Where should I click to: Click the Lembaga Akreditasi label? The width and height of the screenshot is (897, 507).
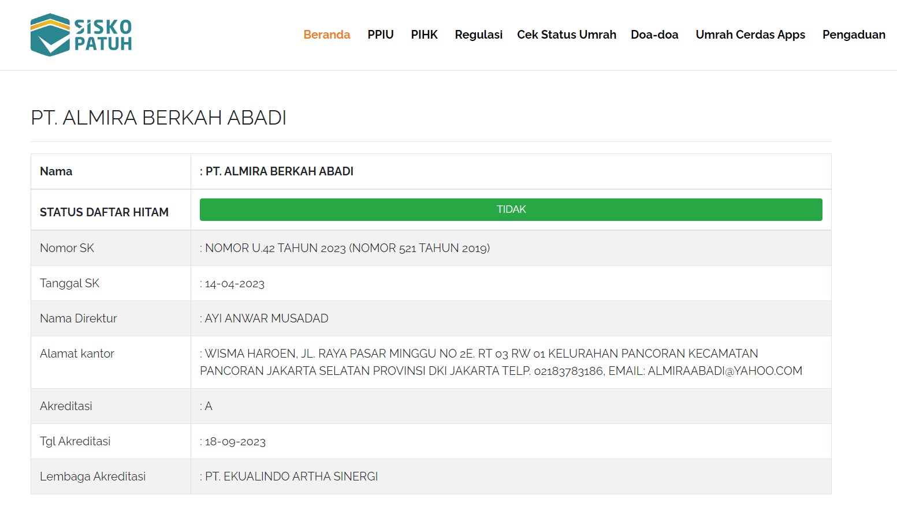tap(92, 476)
